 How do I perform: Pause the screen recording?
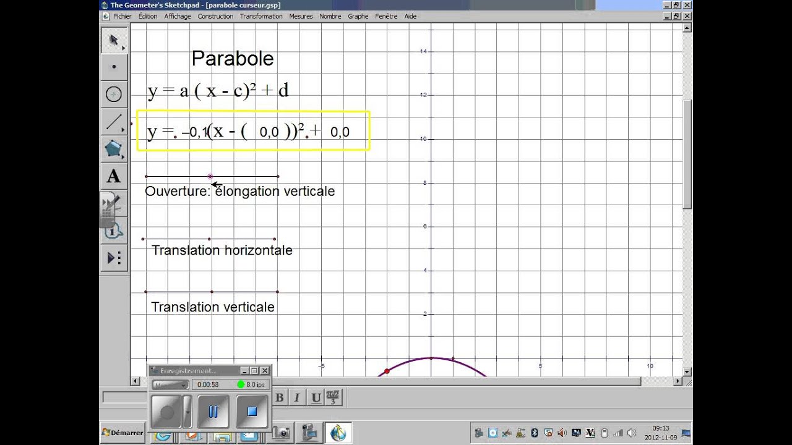pyautogui.click(x=213, y=412)
